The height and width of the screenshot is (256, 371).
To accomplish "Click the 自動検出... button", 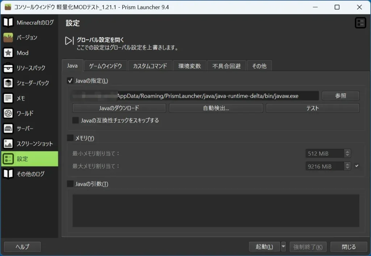I will coord(216,108).
